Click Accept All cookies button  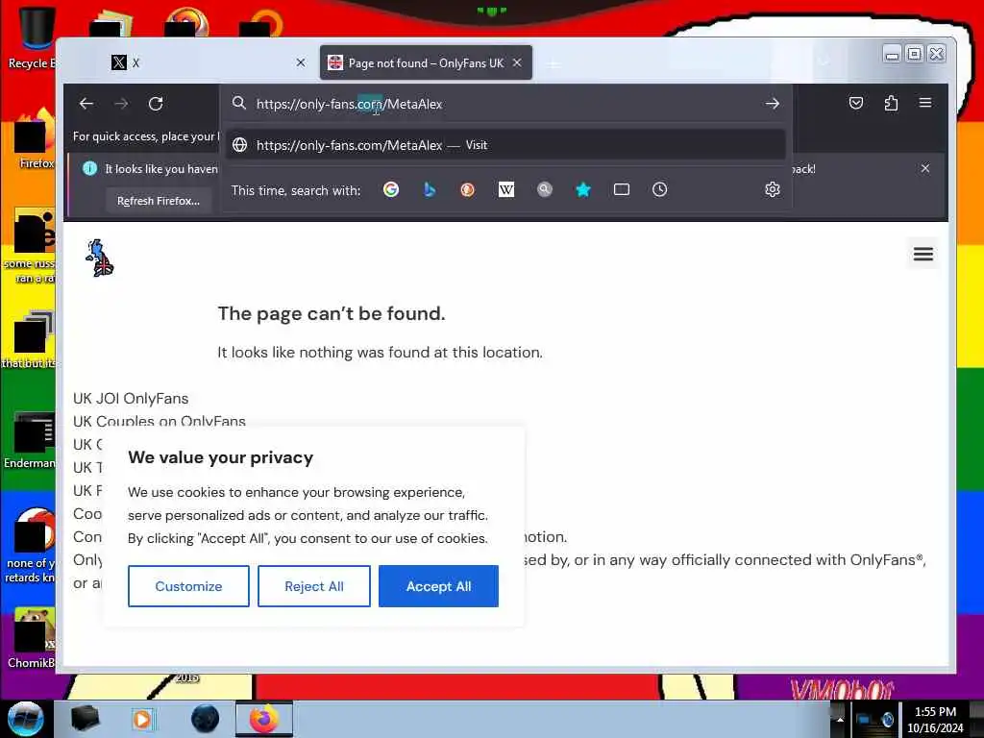click(x=438, y=586)
